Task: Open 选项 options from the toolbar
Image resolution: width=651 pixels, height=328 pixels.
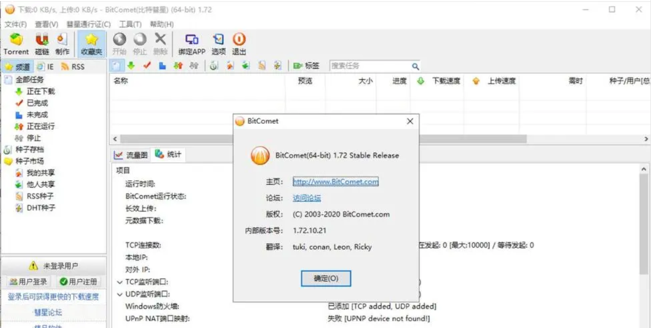Action: point(219,44)
